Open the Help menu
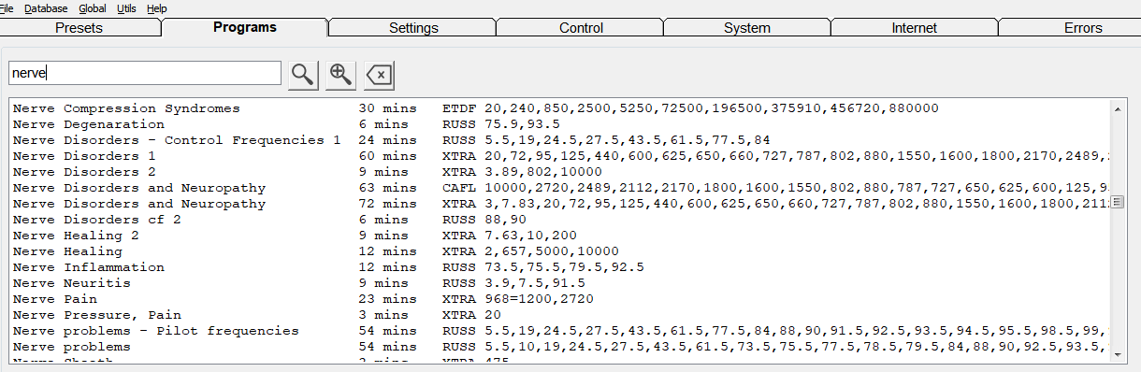1141x372 pixels. pyautogui.click(x=157, y=7)
